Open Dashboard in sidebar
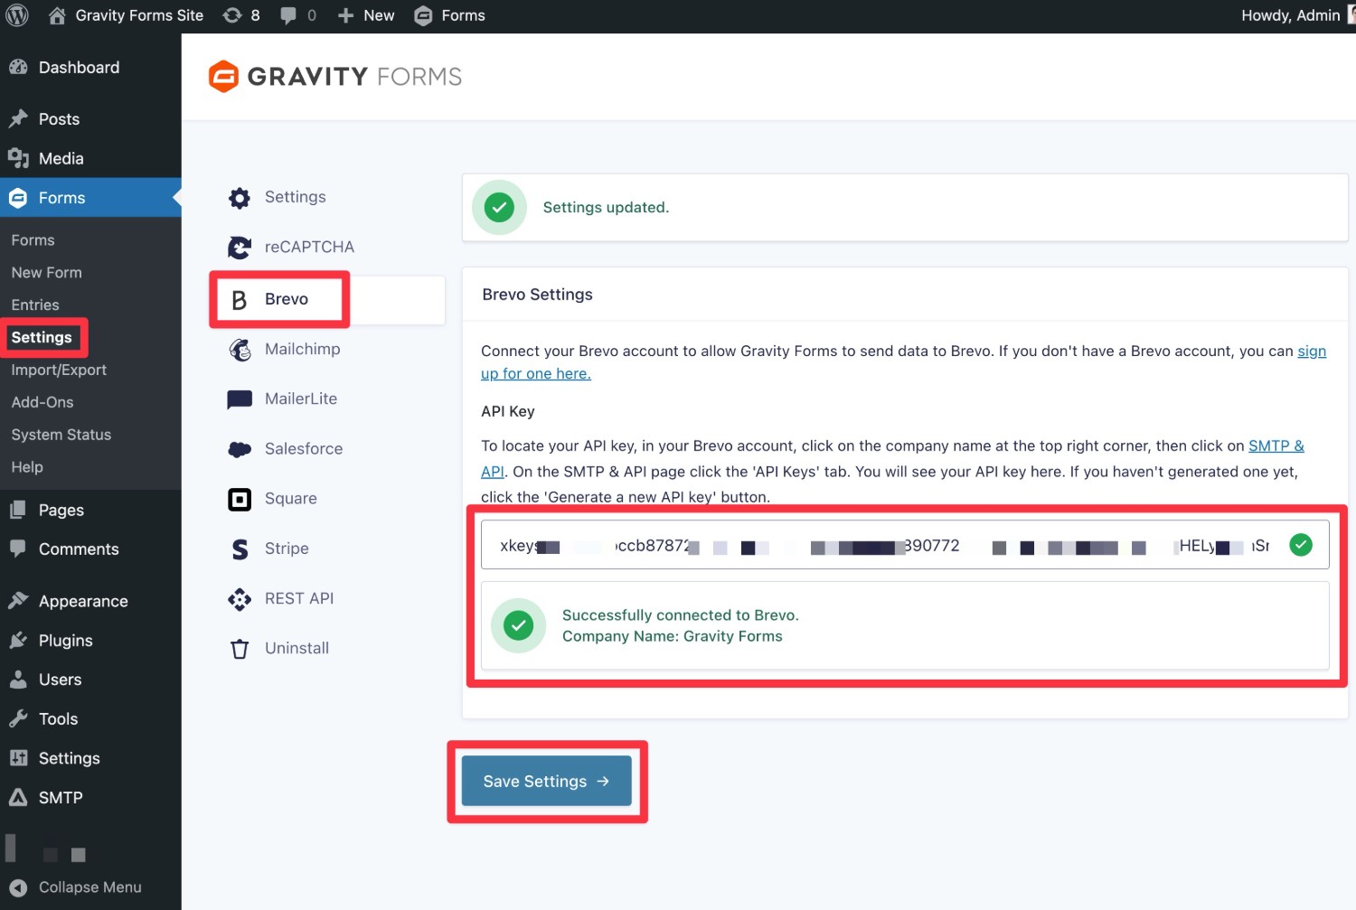The height and width of the screenshot is (910, 1356). click(90, 68)
